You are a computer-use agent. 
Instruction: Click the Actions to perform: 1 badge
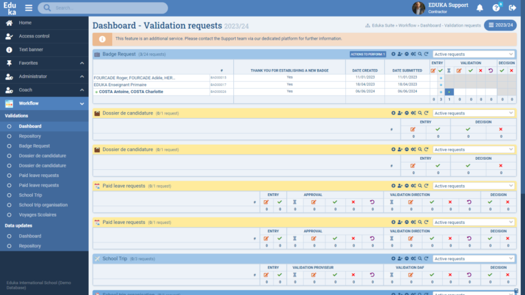point(368,54)
